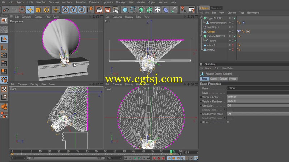Screen dimensions: 289x162
Task: Select Polygons mode in left toolbar
Action: (x=4, y=71)
